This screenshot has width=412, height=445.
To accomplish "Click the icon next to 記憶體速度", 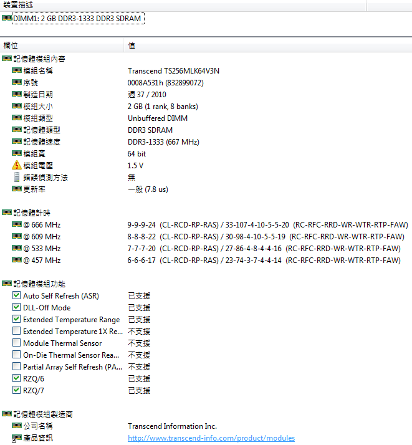I will click(x=16, y=141).
